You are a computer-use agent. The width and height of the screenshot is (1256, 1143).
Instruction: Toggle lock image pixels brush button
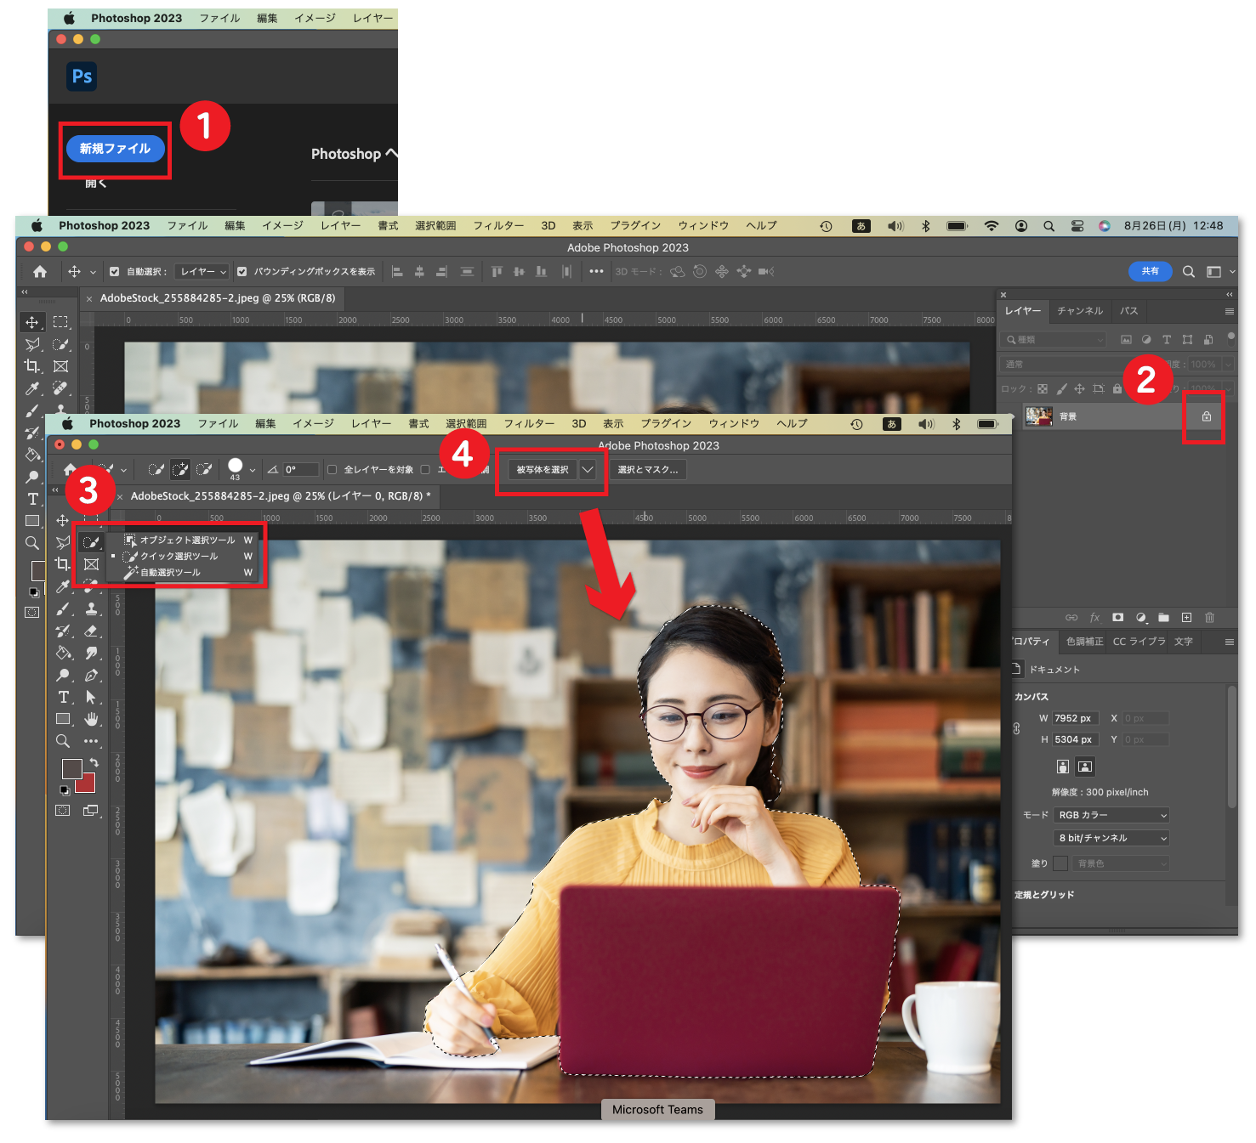click(1061, 389)
